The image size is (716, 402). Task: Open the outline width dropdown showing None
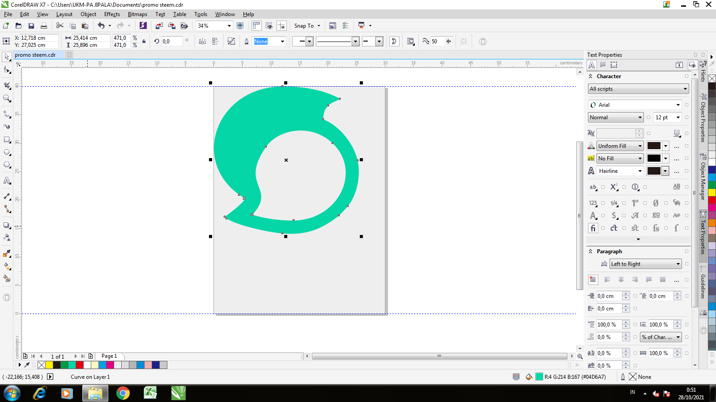282,42
